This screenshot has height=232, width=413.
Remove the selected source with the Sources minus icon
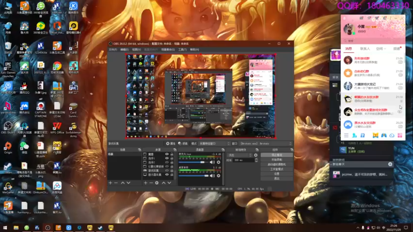[151, 183]
